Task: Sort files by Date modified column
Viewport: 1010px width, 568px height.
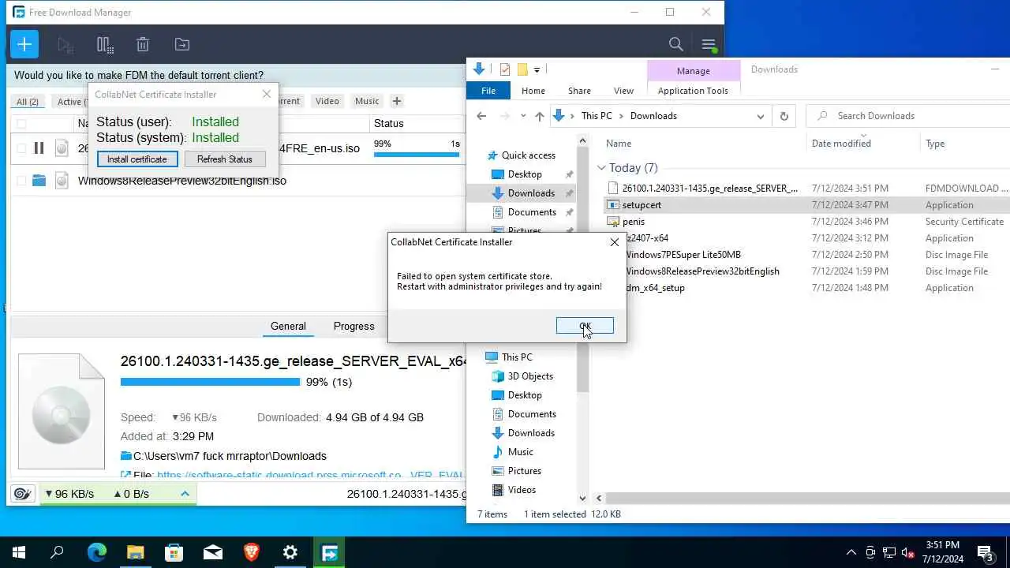Action: tap(841, 144)
